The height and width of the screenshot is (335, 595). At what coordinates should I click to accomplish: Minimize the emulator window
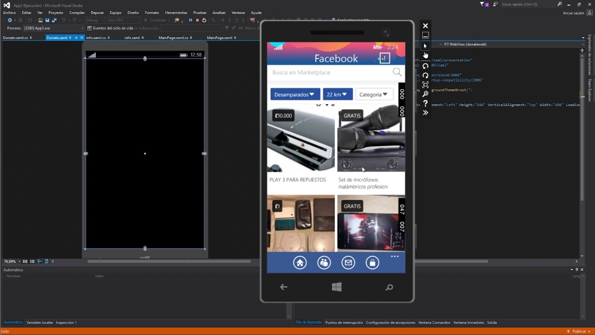point(425,35)
